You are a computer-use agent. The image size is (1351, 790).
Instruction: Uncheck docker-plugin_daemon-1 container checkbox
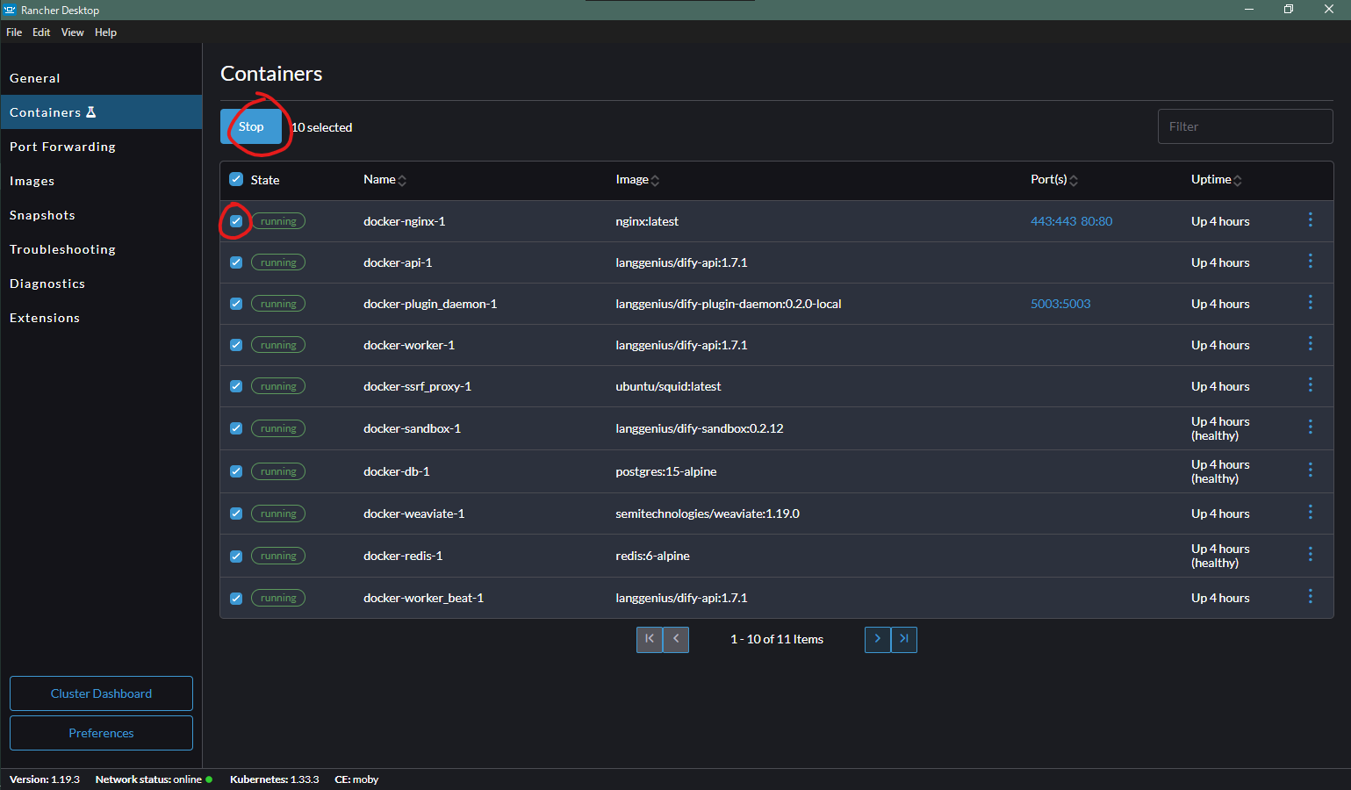[x=236, y=304]
